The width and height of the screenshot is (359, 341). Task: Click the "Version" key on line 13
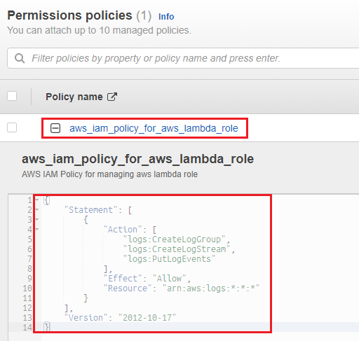tap(86, 318)
